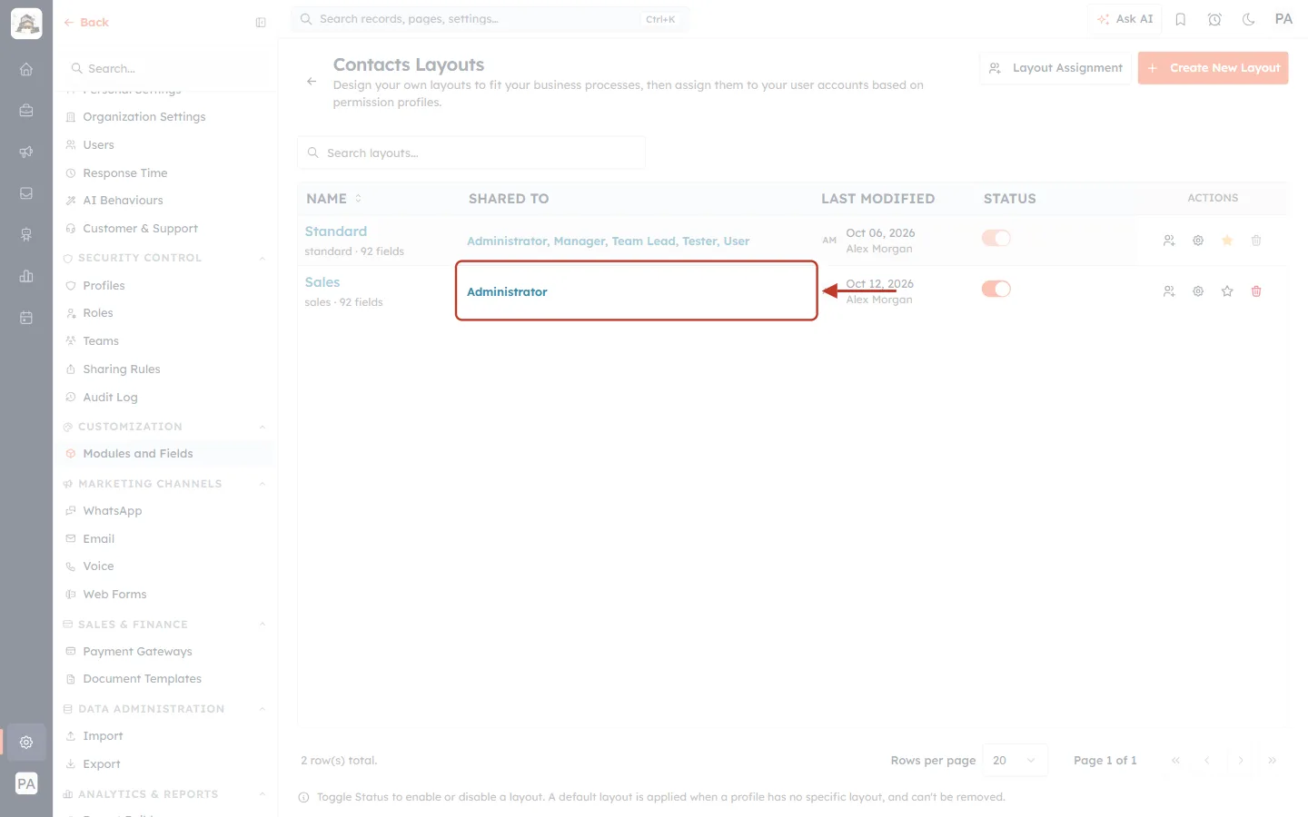Click the Ask AI button

click(x=1125, y=19)
